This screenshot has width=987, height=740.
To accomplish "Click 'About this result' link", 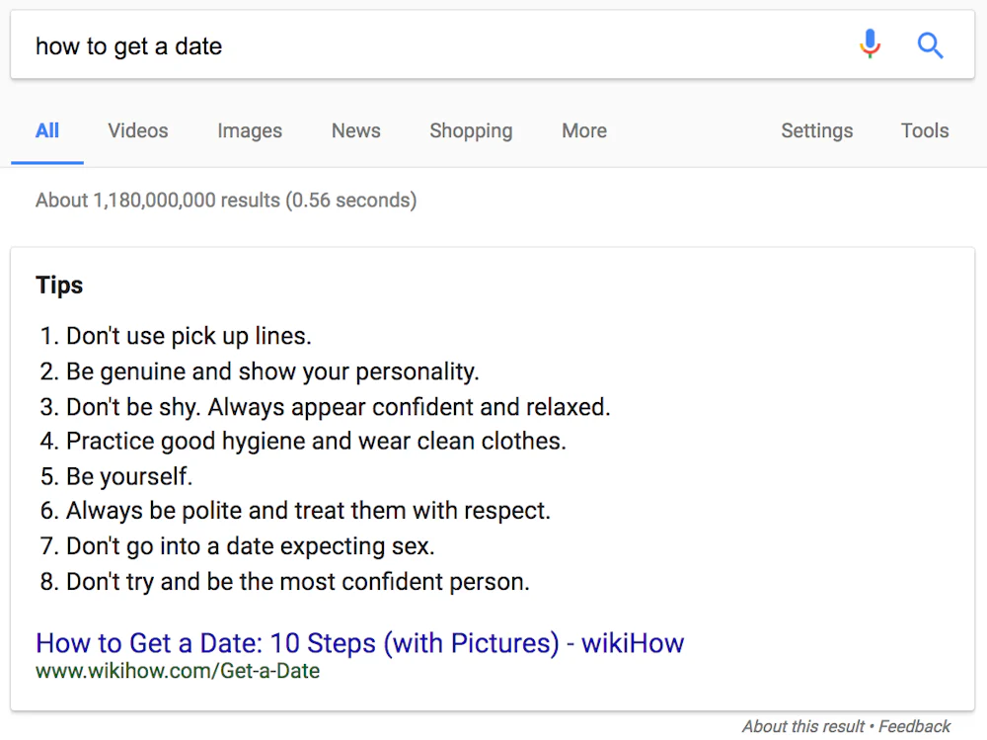I will 803,726.
